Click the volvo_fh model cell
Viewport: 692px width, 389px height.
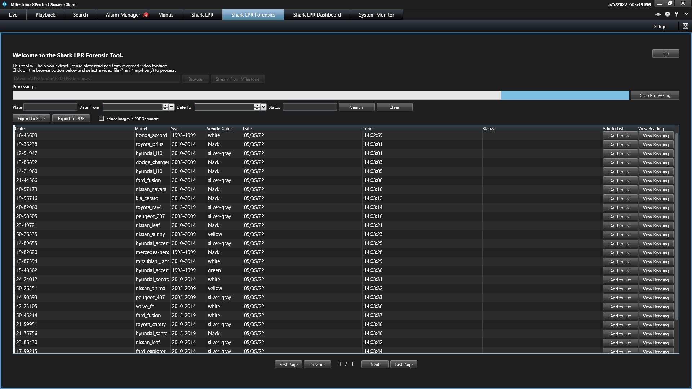(x=152, y=306)
